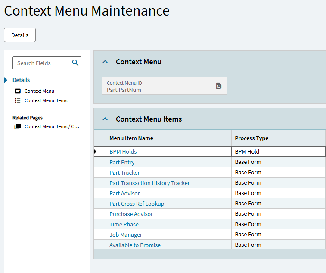Click row selector cell for Part Entry
Screen dimensions: 326x273
click(100, 162)
